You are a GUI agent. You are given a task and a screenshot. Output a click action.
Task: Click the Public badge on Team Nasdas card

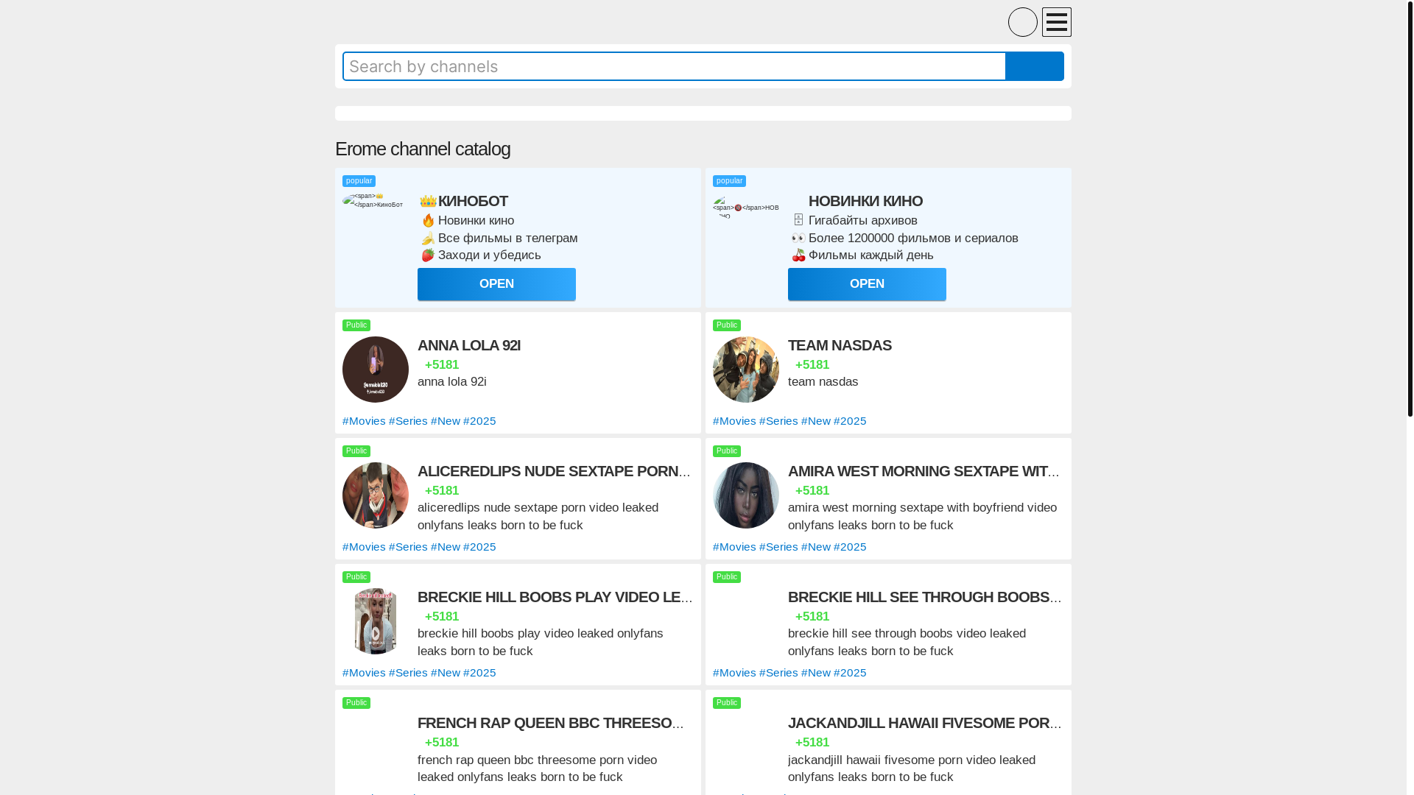(727, 325)
